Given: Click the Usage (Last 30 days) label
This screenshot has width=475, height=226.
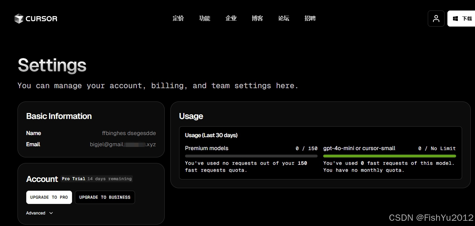Looking at the screenshot, I should (211, 135).
